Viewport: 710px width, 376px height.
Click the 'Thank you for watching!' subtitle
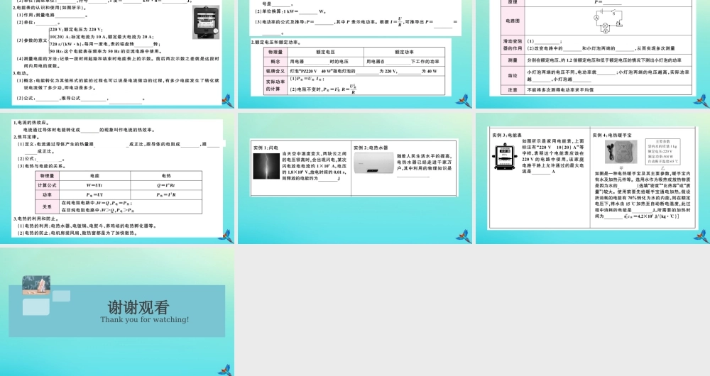(x=144, y=319)
